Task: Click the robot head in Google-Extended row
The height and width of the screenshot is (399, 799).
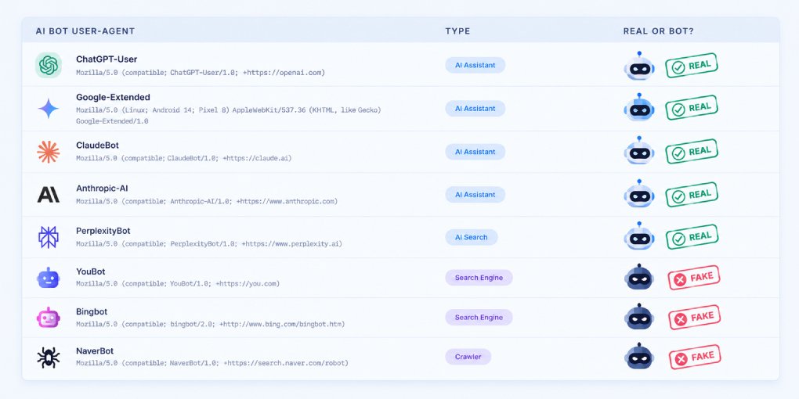Action: tap(639, 108)
